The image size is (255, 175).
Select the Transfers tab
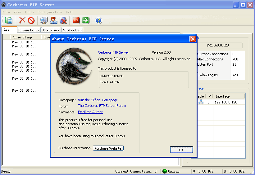coord(51,30)
